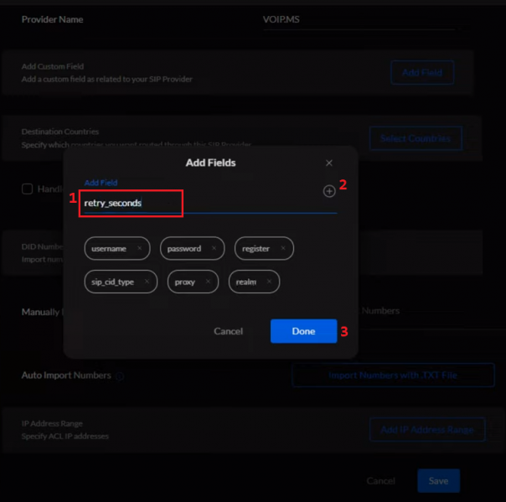Remove the sip_cid_type field tag
This screenshot has width=506, height=502.
tap(147, 282)
